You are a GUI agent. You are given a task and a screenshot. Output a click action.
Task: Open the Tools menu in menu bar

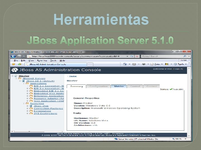(x=53, y=61)
